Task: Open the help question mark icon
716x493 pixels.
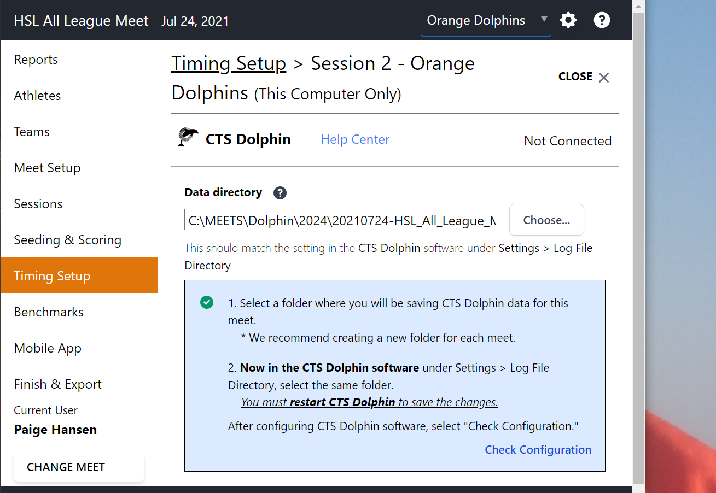Action: [x=602, y=21]
